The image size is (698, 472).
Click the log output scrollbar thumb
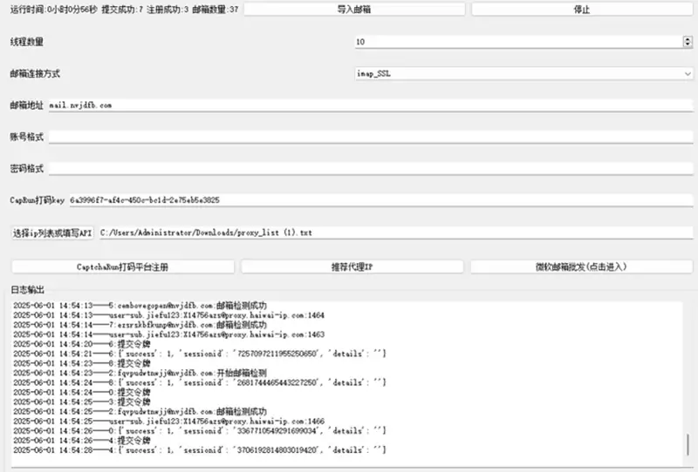pos(688,444)
